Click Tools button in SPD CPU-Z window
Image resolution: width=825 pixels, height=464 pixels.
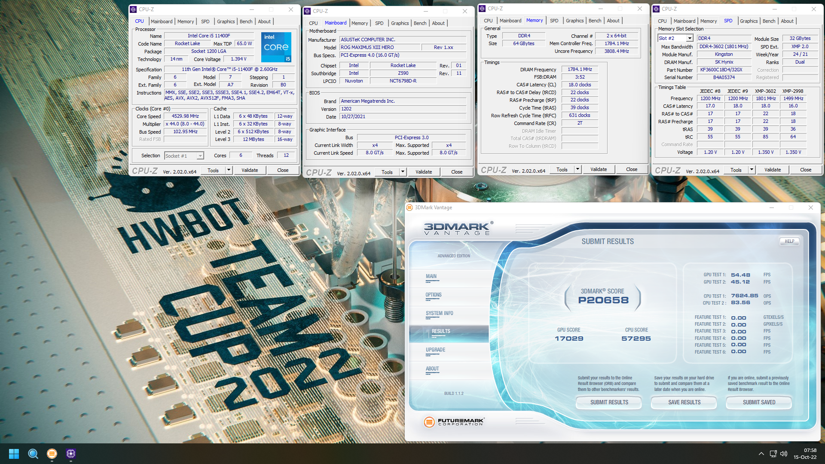pos(736,170)
